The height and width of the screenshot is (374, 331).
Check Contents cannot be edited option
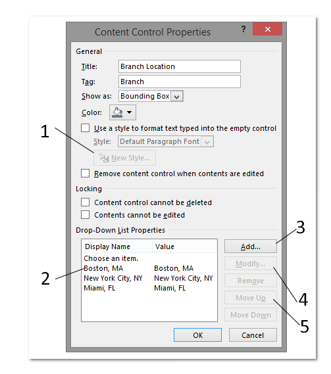coord(86,215)
